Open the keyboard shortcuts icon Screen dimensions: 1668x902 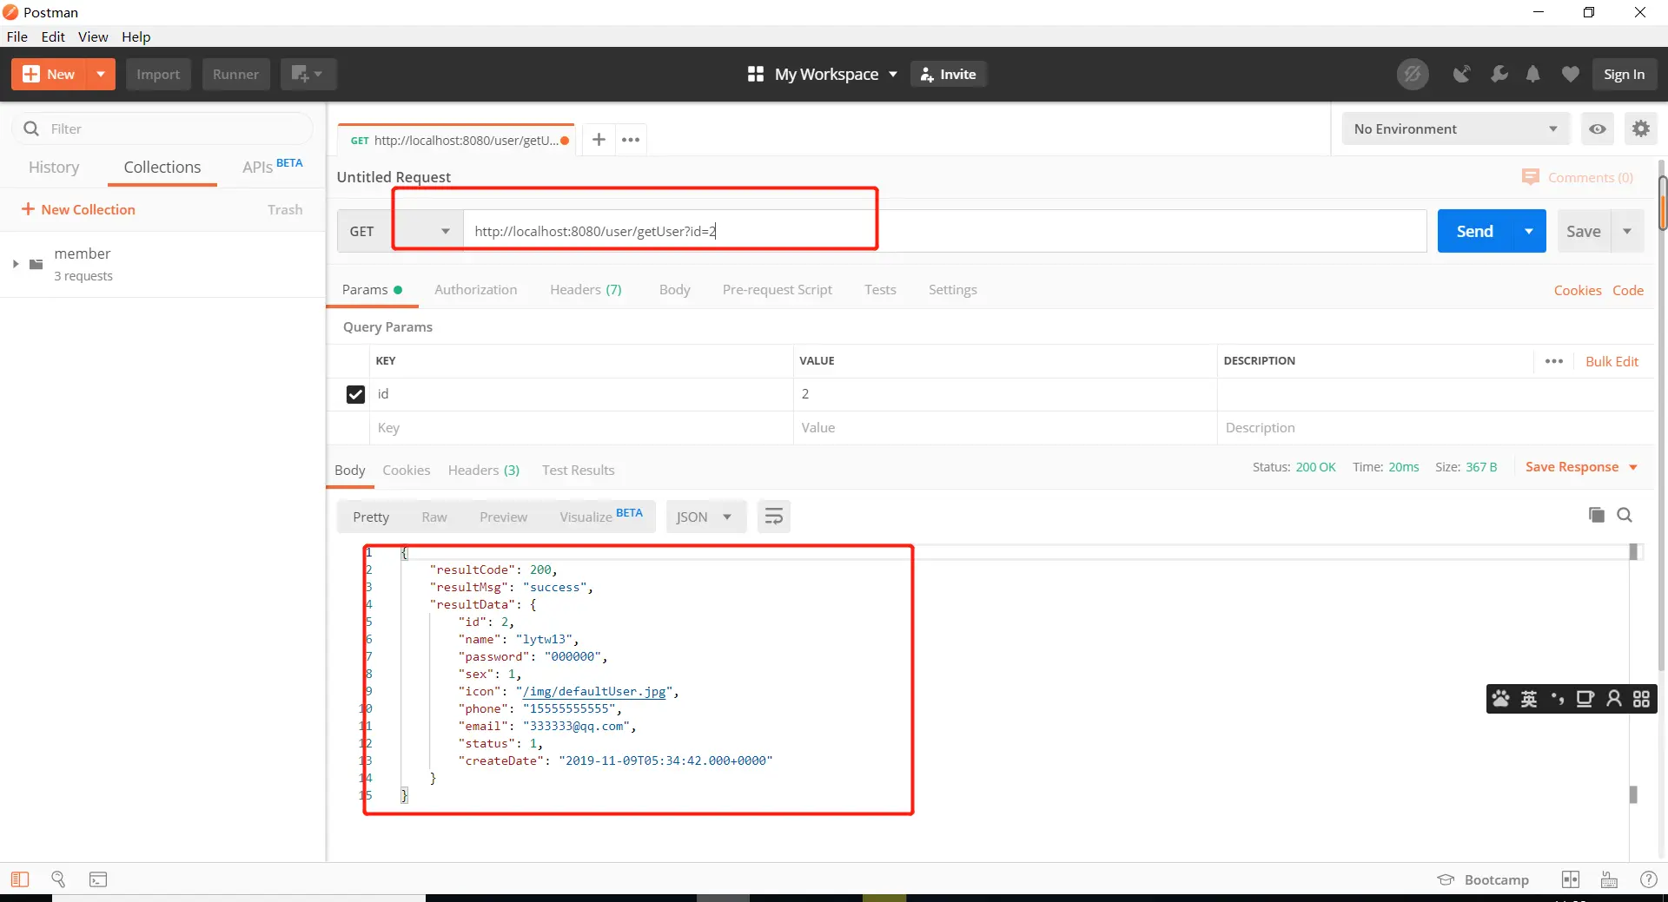1609,879
